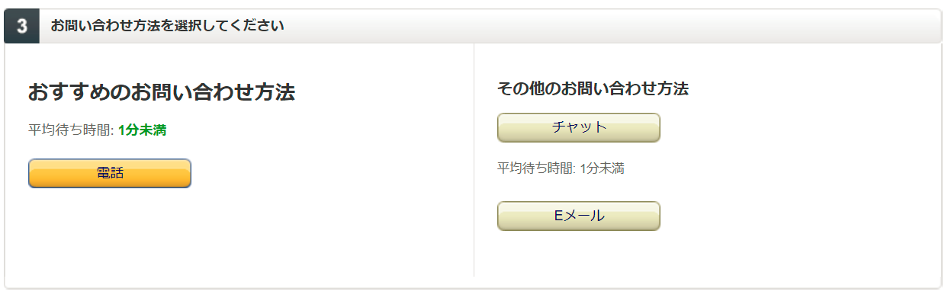Click the vertical divider between contact sections

(x=474, y=160)
